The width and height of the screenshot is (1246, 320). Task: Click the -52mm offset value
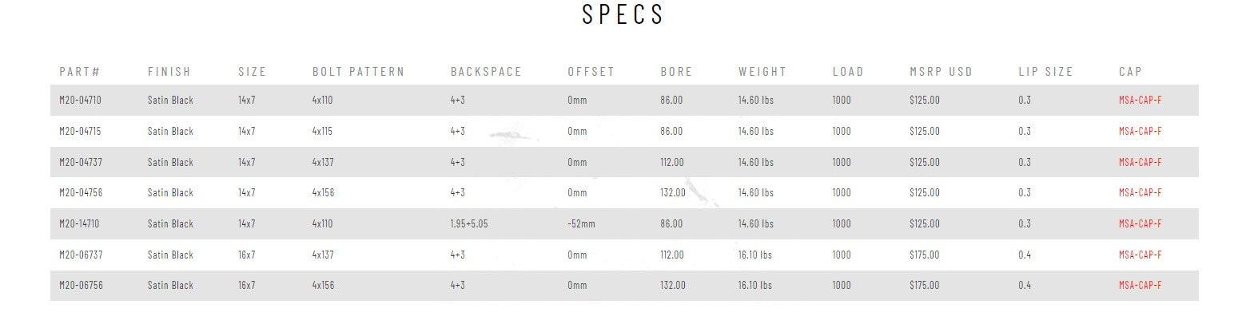581,224
